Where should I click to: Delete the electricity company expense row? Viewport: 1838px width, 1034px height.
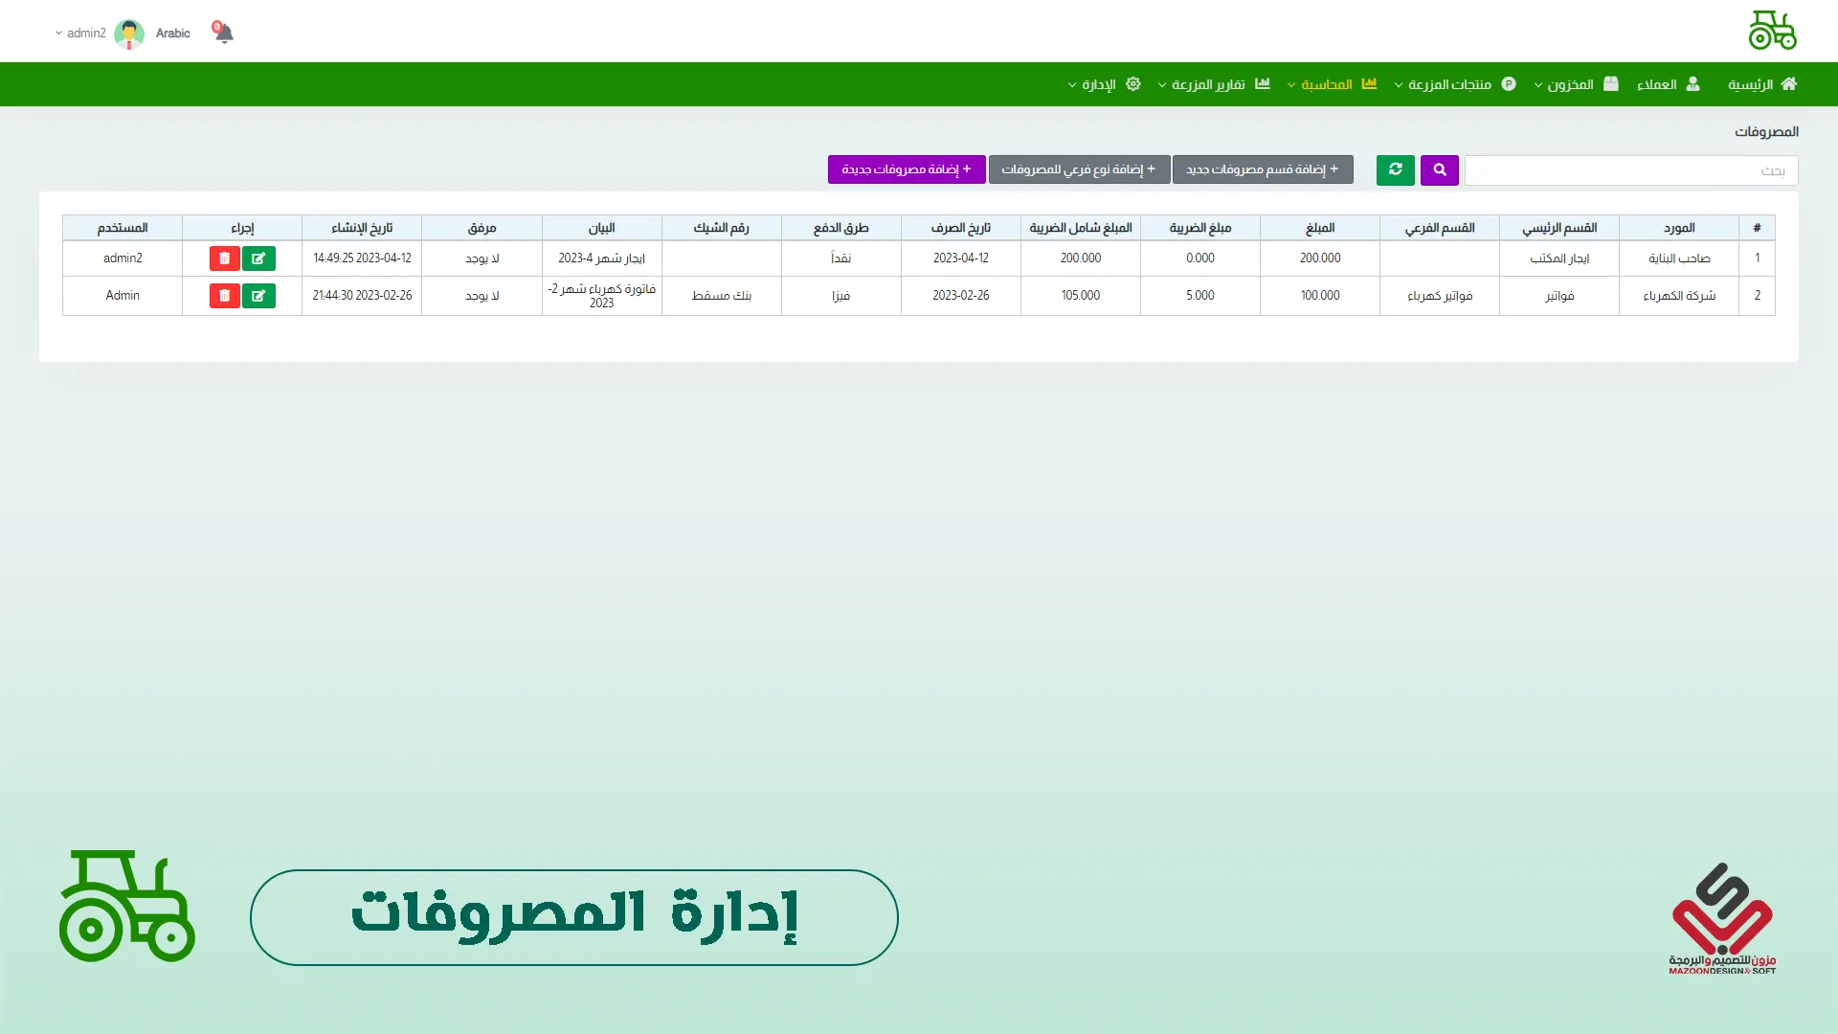coord(224,296)
